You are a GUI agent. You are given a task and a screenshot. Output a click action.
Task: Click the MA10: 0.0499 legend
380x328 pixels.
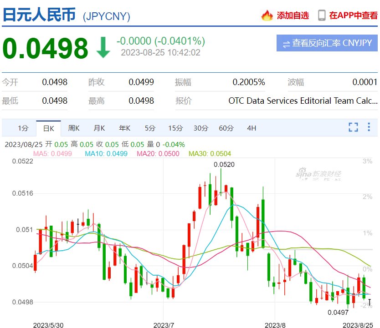[106, 154]
